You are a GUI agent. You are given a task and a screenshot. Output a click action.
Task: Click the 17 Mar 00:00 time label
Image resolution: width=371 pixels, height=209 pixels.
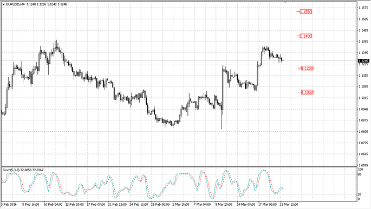click(x=268, y=204)
